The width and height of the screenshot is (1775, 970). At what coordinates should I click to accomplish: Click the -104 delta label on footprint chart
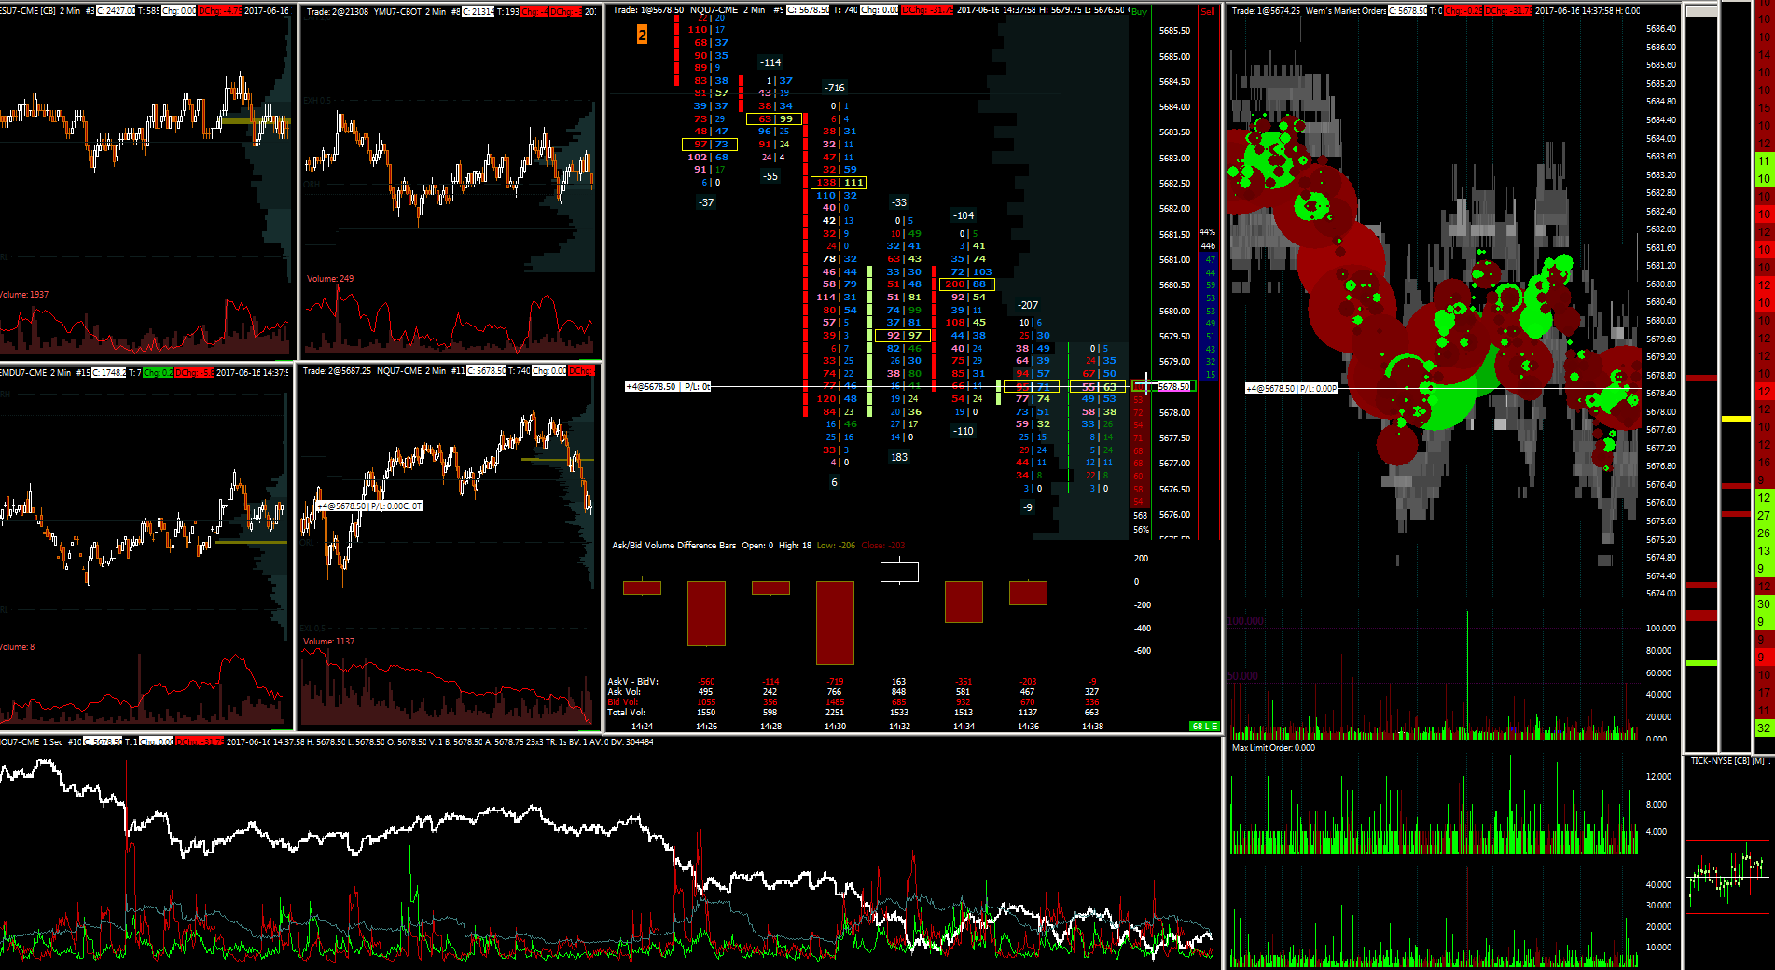(964, 215)
